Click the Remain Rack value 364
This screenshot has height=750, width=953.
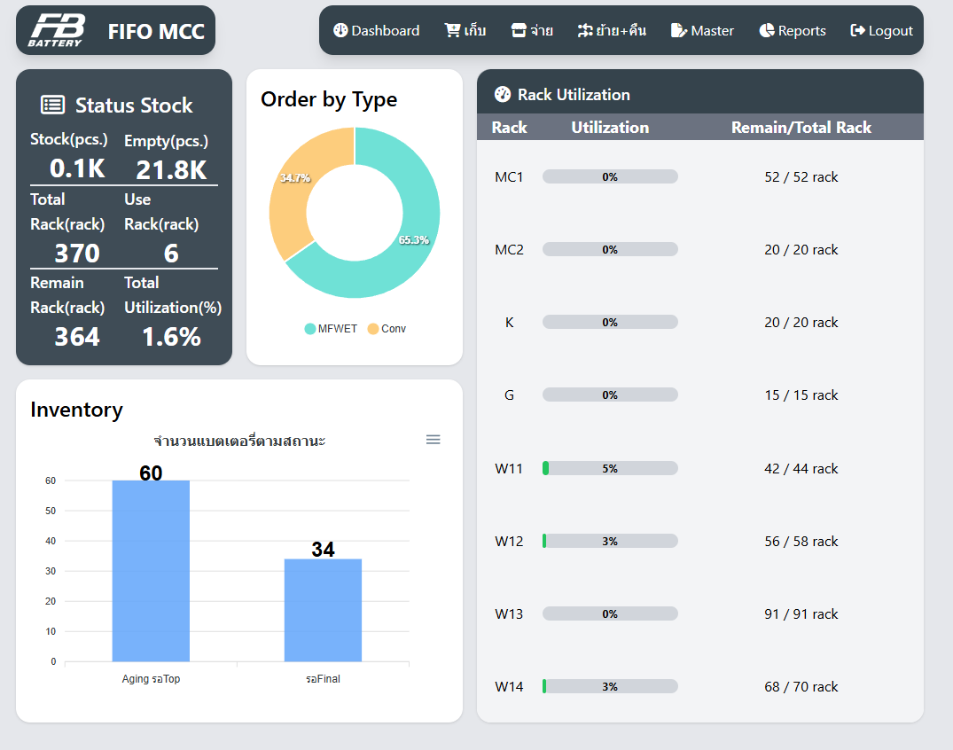pyautogui.click(x=77, y=337)
